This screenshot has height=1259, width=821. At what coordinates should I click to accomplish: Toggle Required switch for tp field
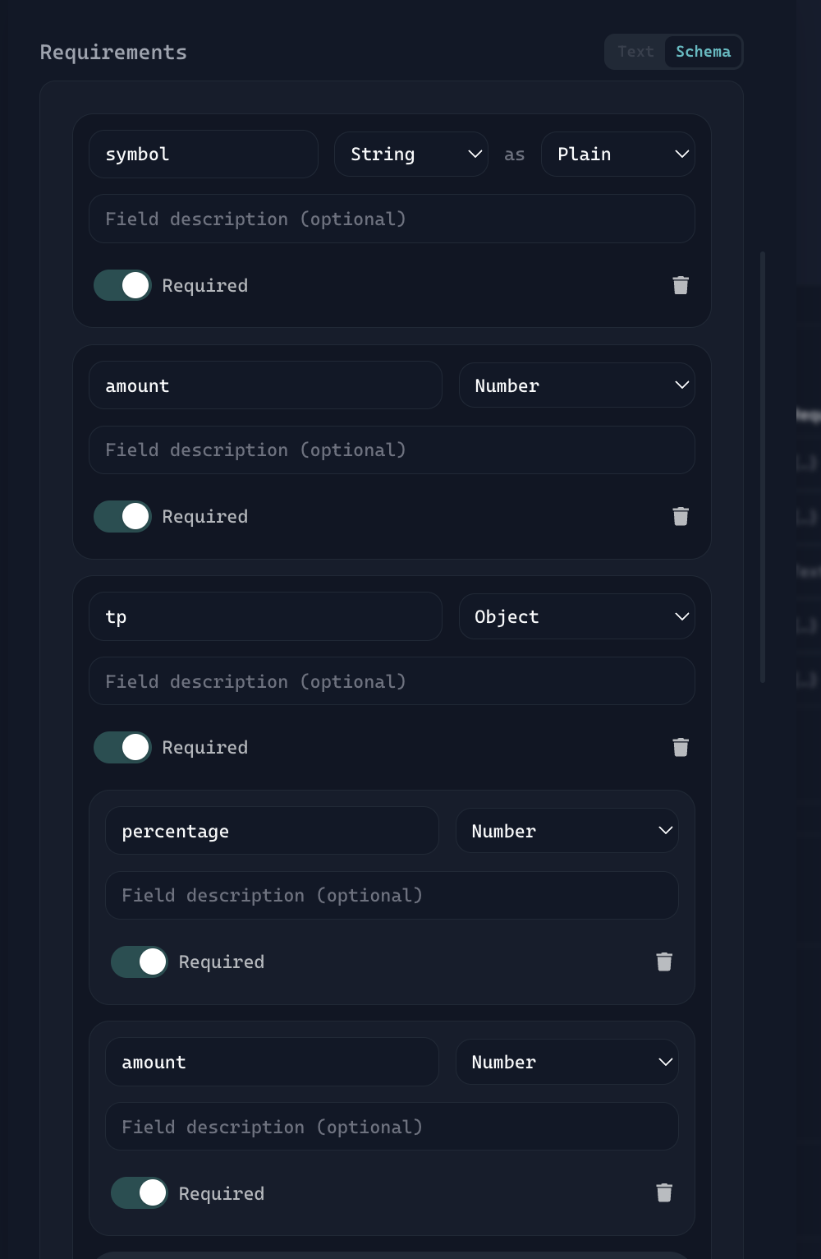[x=123, y=747]
